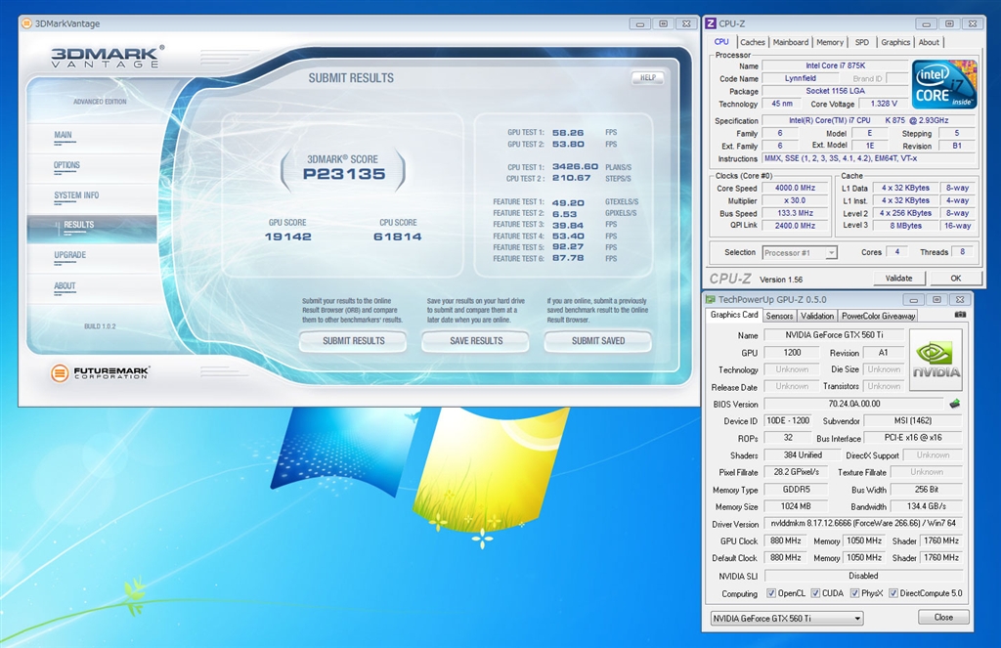Open the GeForce GTX 560 Ti dropdown

pos(786,618)
